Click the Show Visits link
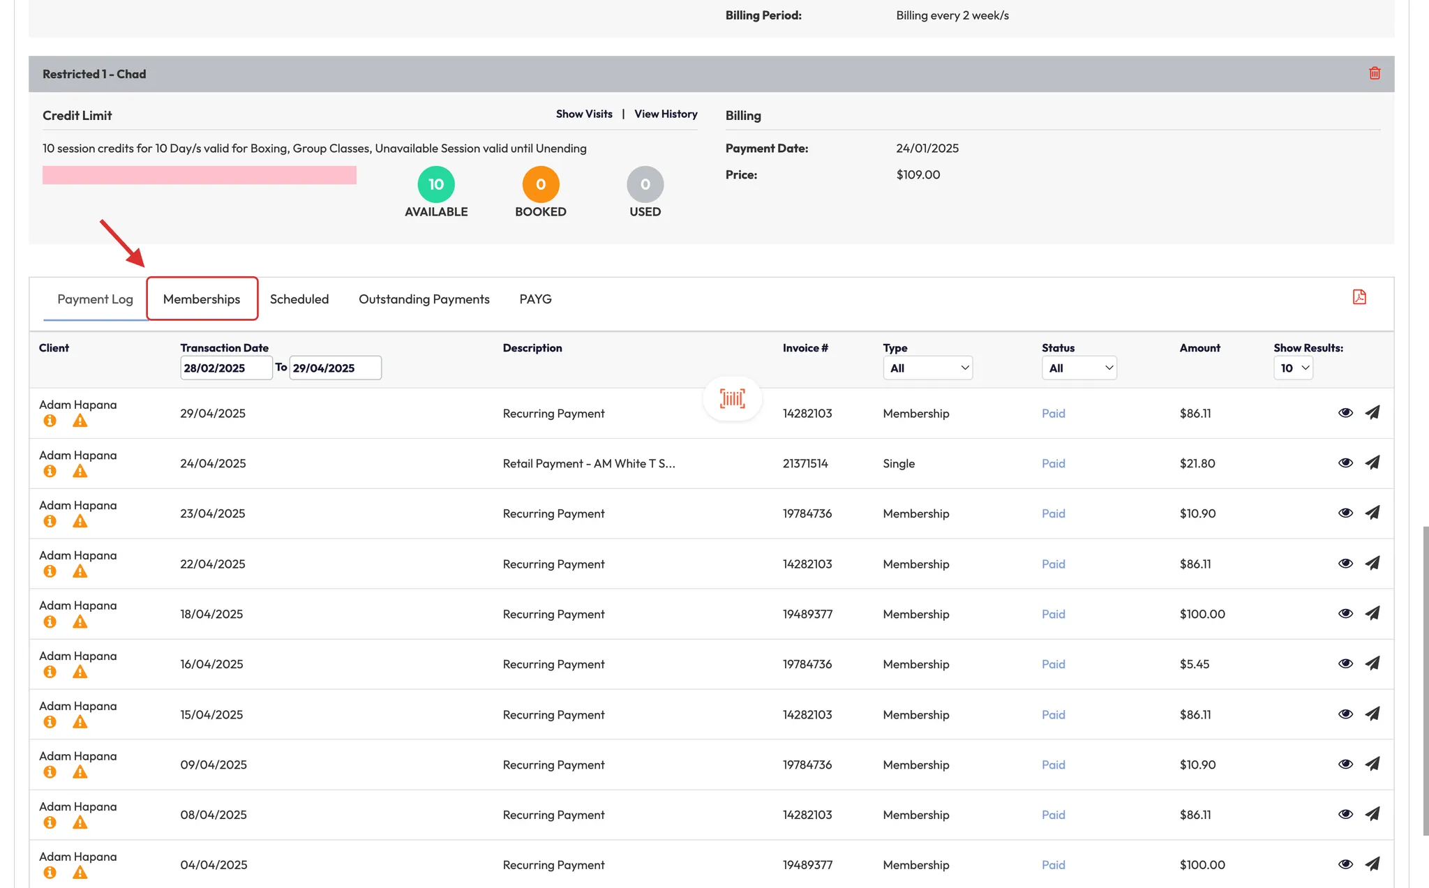Viewport: 1429px width, 888px height. click(x=584, y=114)
